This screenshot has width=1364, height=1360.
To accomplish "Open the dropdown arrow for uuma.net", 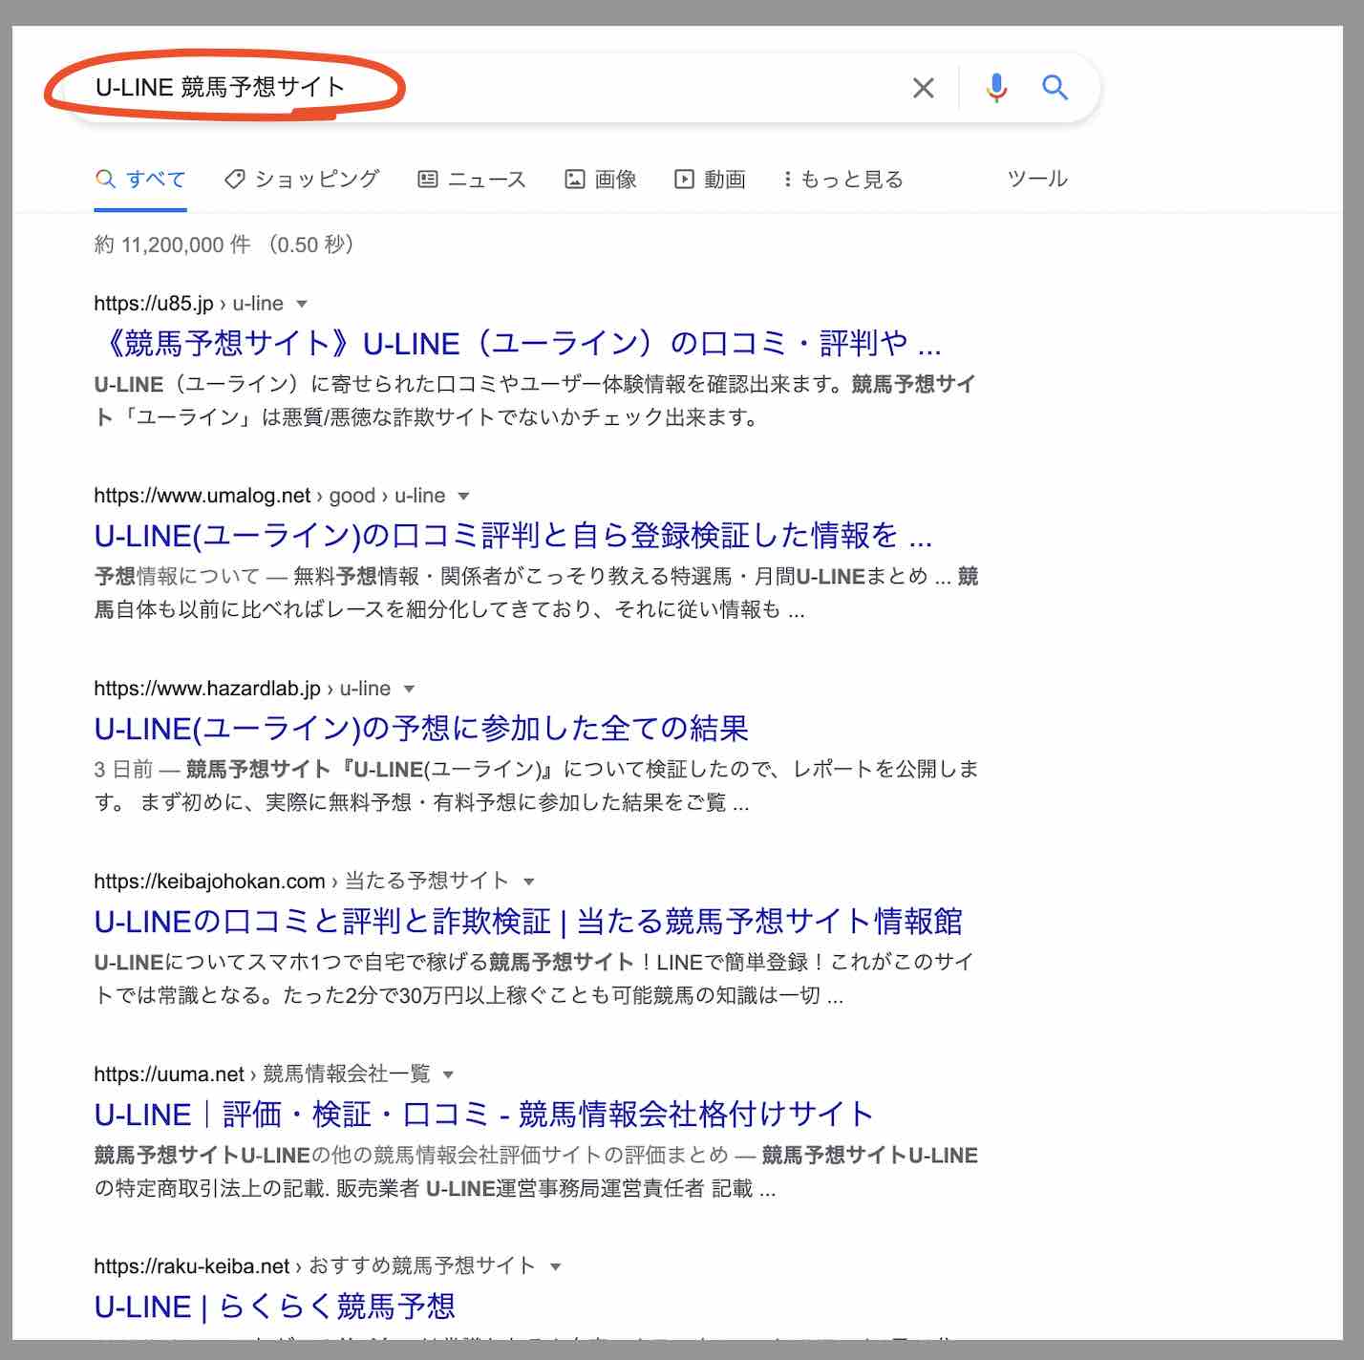I will click(449, 1074).
